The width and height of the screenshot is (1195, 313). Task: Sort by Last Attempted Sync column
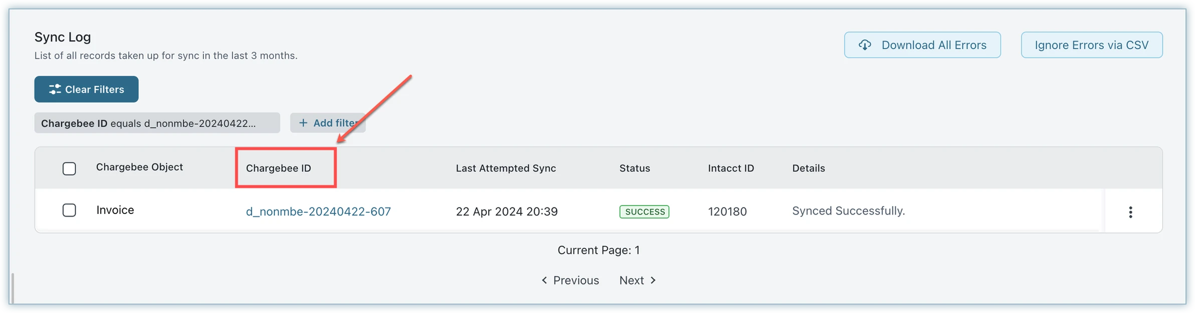[x=505, y=168]
